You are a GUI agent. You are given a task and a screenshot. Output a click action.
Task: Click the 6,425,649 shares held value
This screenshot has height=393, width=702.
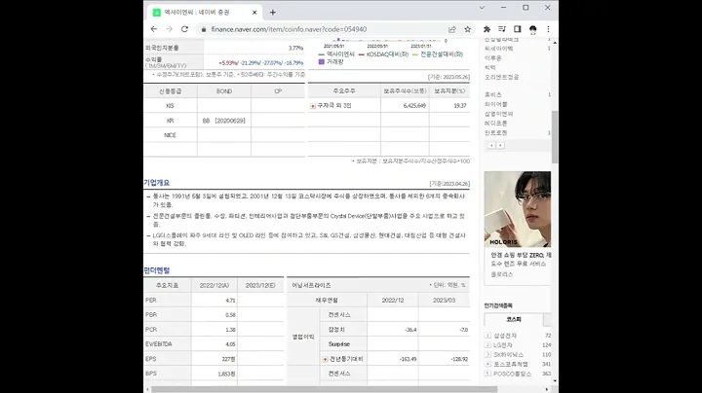point(414,106)
